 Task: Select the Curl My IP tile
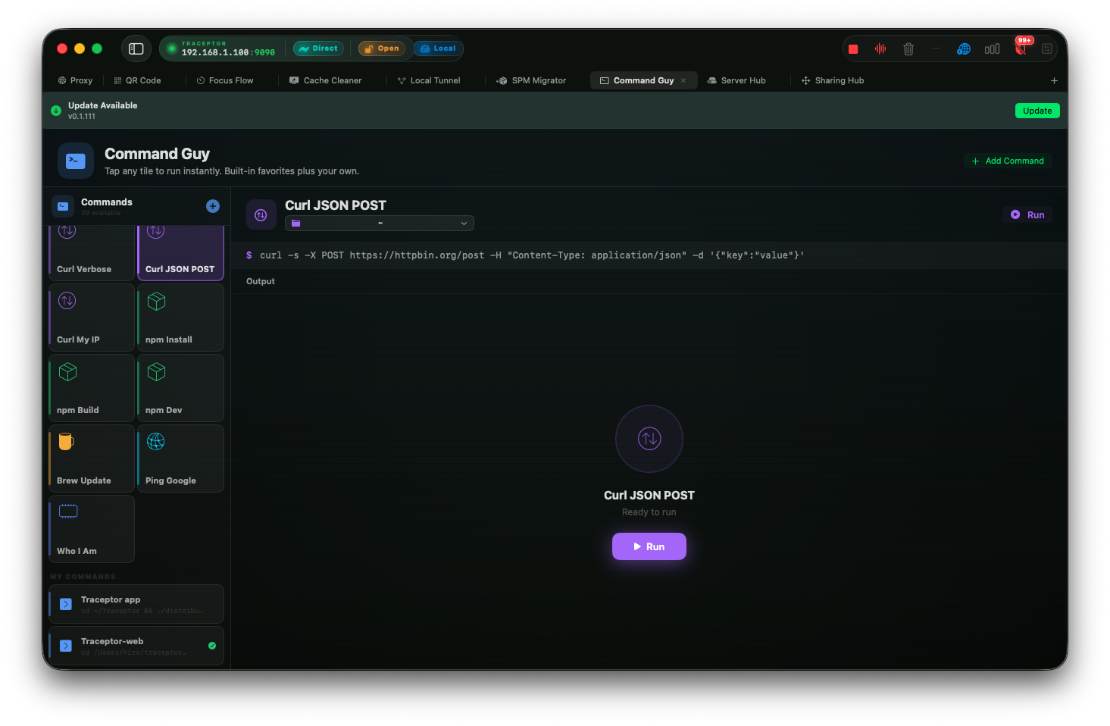click(x=92, y=318)
